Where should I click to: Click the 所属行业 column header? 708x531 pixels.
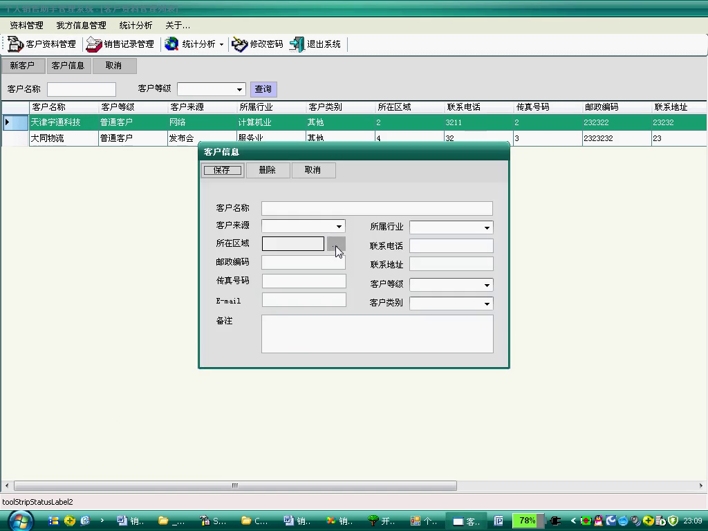pyautogui.click(x=271, y=107)
